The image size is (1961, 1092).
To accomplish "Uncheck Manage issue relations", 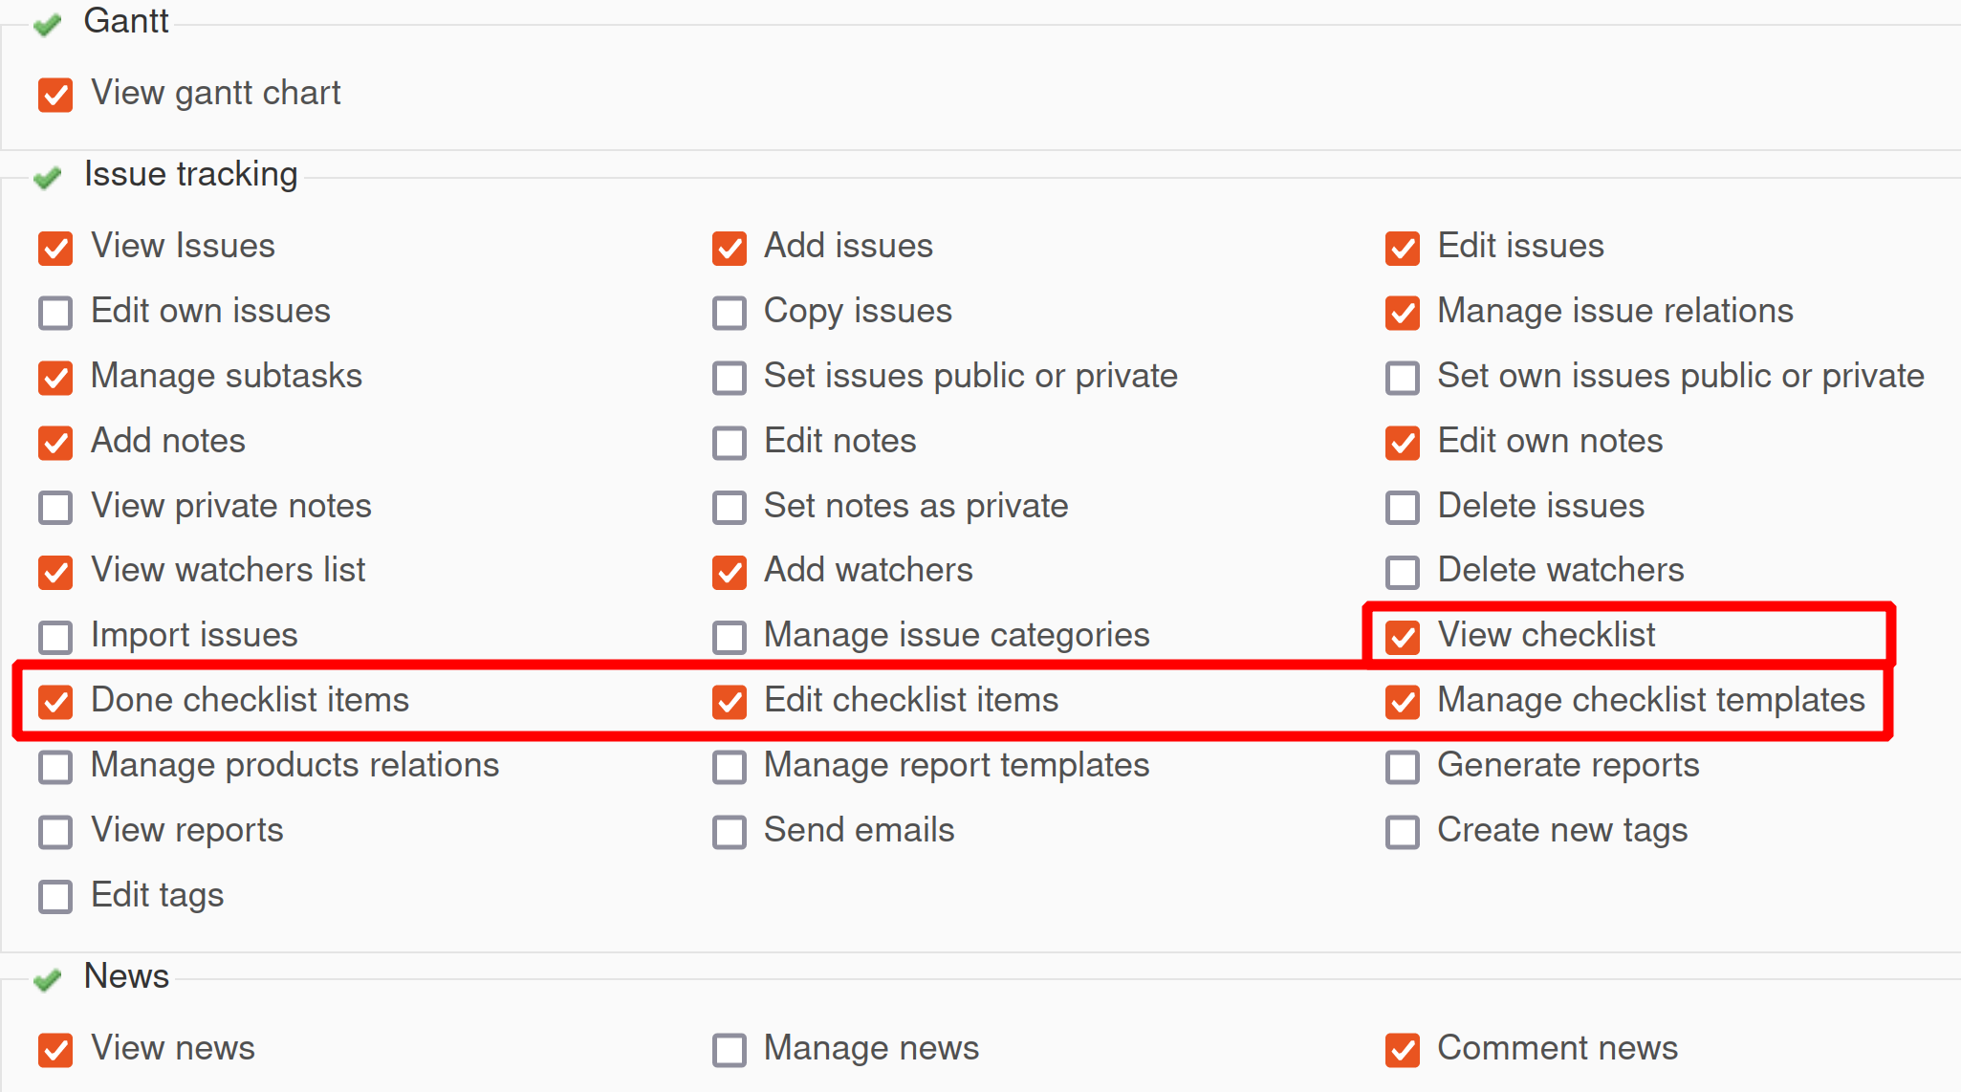I will (1402, 314).
